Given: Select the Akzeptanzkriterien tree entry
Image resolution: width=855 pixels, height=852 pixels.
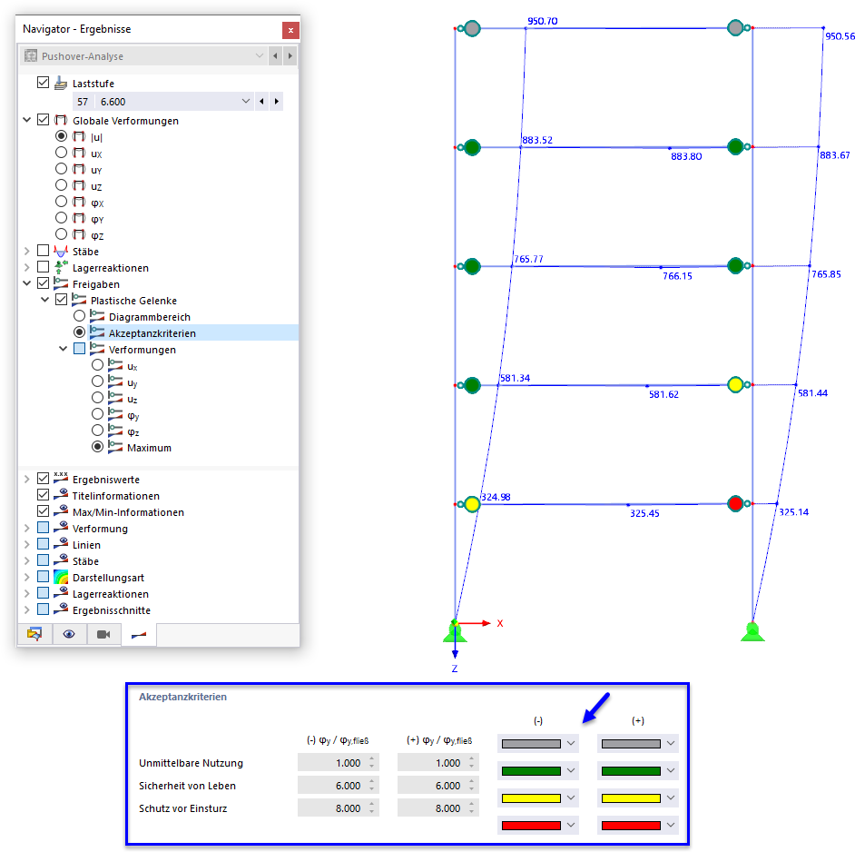Looking at the screenshot, I should (152, 333).
